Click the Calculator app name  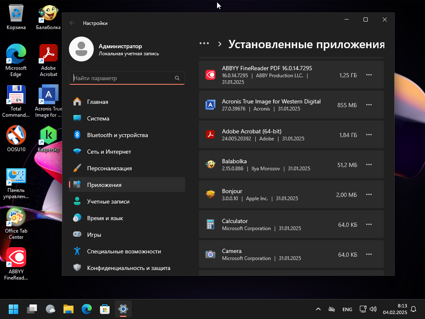(x=235, y=221)
